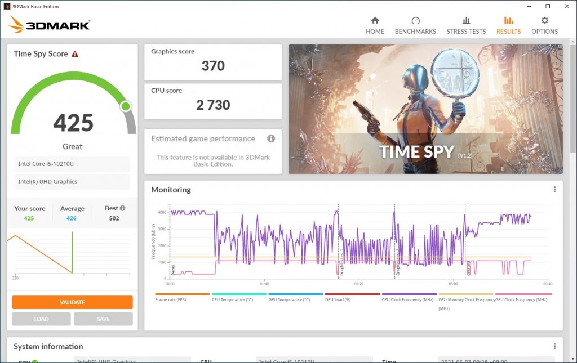Open Monitoring panel three-dot menu
The height and width of the screenshot is (363, 577).
(x=554, y=190)
